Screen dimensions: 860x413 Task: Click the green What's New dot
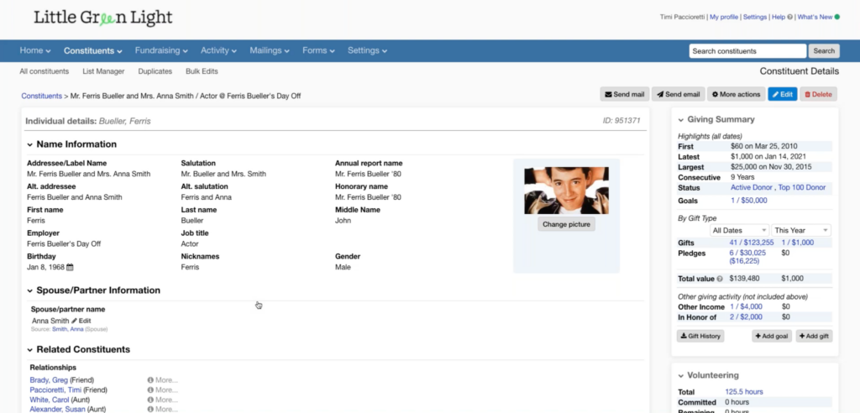837,17
